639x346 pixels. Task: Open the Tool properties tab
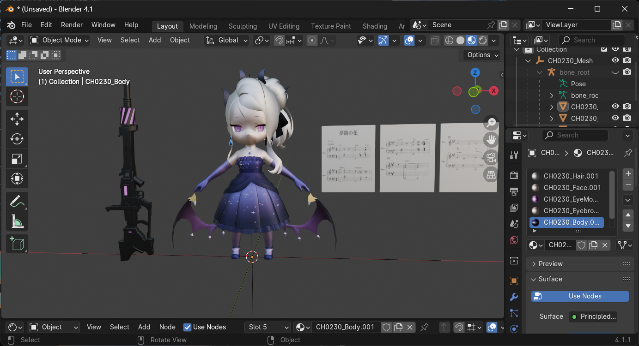(x=514, y=155)
